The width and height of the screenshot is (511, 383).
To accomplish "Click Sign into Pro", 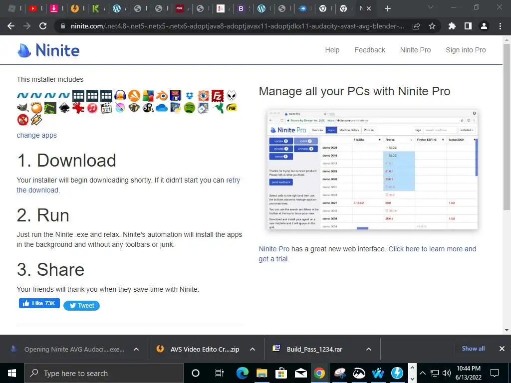I will pyautogui.click(x=466, y=50).
